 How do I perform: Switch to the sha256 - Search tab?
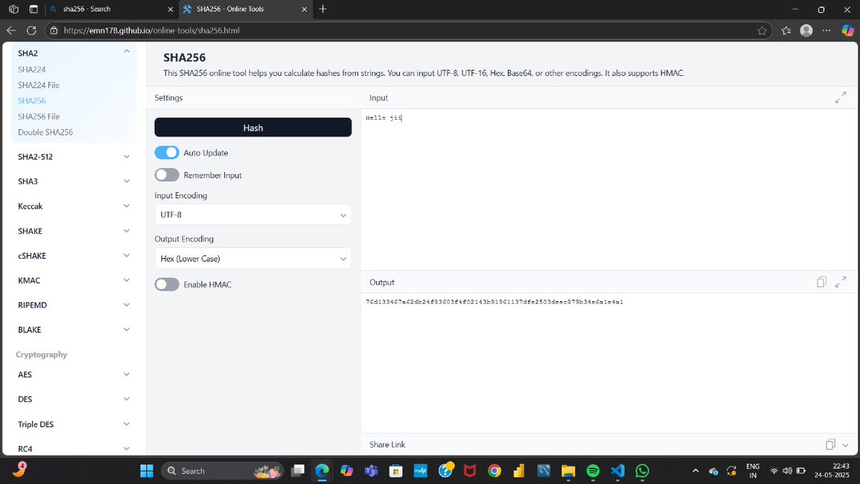point(110,9)
